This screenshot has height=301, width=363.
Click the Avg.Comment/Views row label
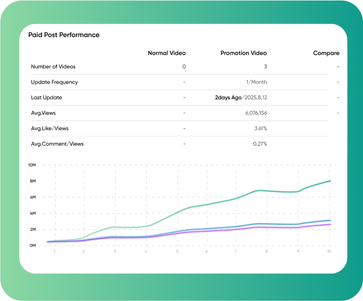pos(57,144)
